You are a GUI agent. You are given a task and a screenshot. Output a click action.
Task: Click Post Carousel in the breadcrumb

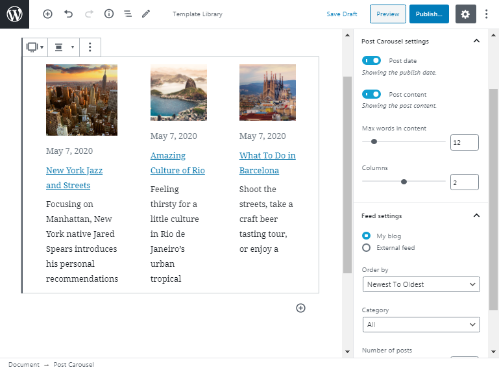(x=73, y=364)
